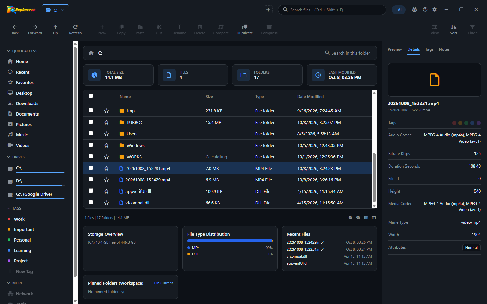487x304 pixels.
Task: Open the Sort options
Action: (454, 30)
